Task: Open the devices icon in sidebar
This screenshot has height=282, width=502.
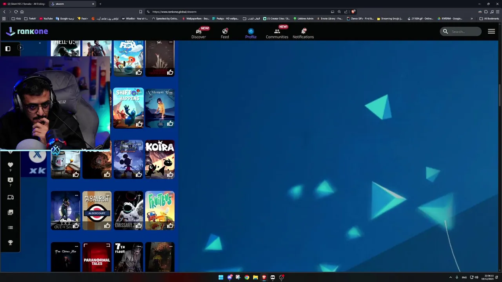Action: click(x=11, y=197)
